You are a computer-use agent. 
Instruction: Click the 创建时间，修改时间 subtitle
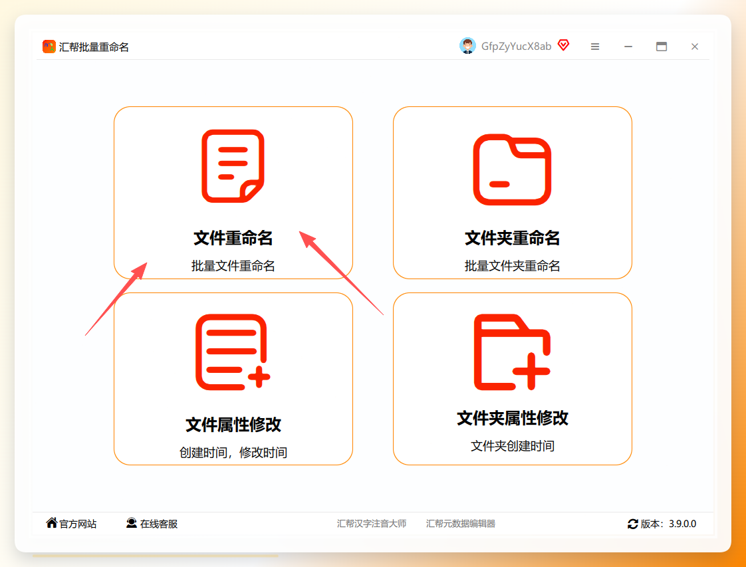(x=233, y=452)
